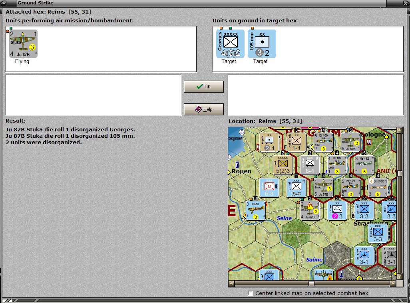Click the horizontal scrollbar thumb of map
Screen dimensions: 410x303
(x=311, y=283)
